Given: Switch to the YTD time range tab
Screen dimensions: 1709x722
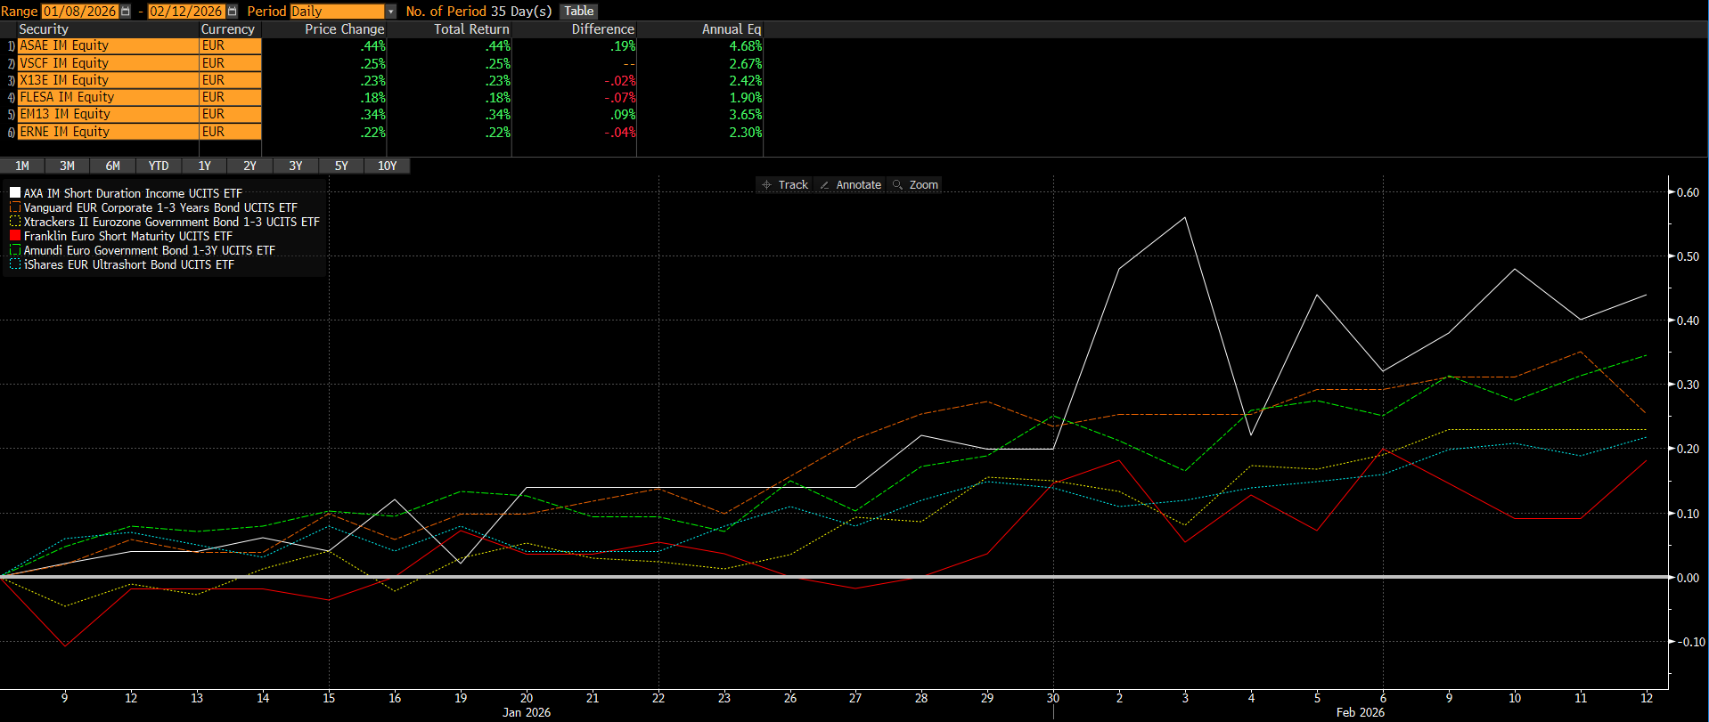Looking at the screenshot, I should 159,166.
